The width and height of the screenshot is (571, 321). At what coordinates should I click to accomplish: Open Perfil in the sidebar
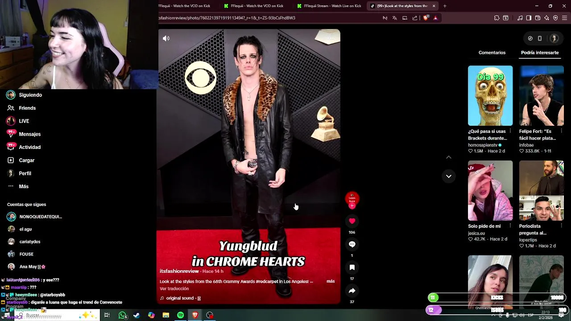point(19,173)
